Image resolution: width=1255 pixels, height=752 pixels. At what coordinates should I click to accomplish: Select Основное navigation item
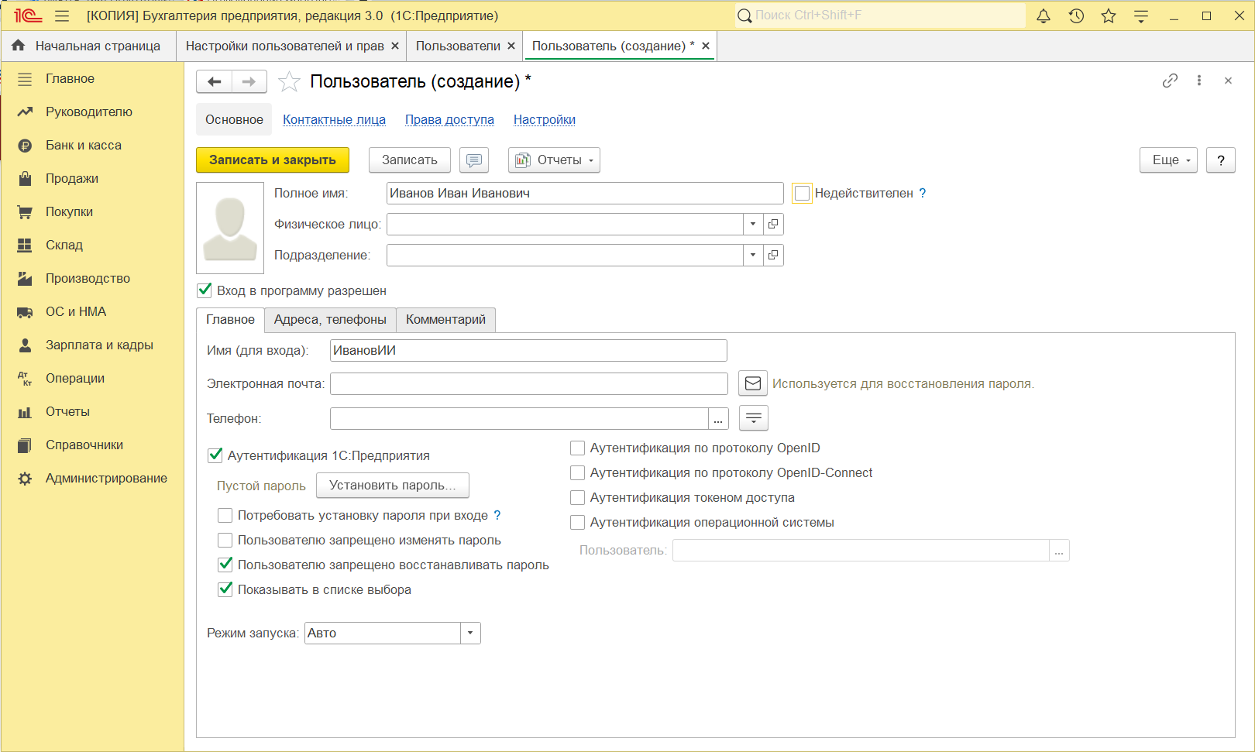(234, 119)
